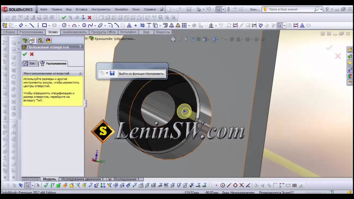Collapse the property panel via side handle
354x199 pixels.
85,104
